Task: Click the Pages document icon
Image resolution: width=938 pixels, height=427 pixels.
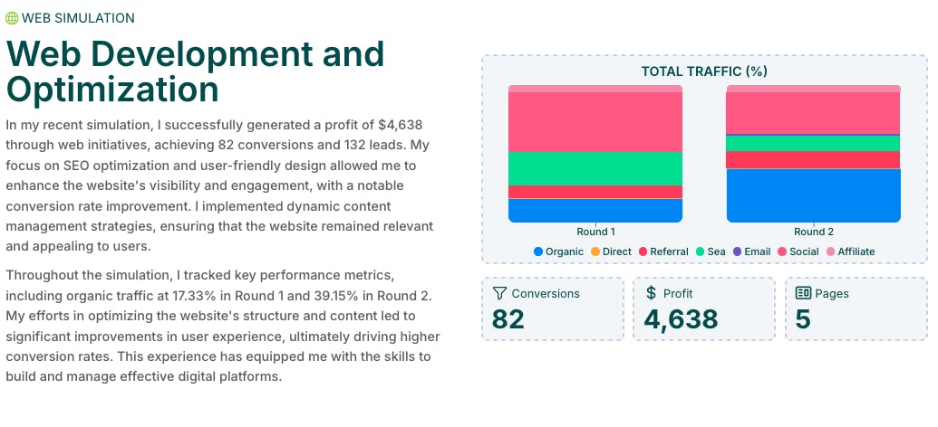Action: click(802, 293)
